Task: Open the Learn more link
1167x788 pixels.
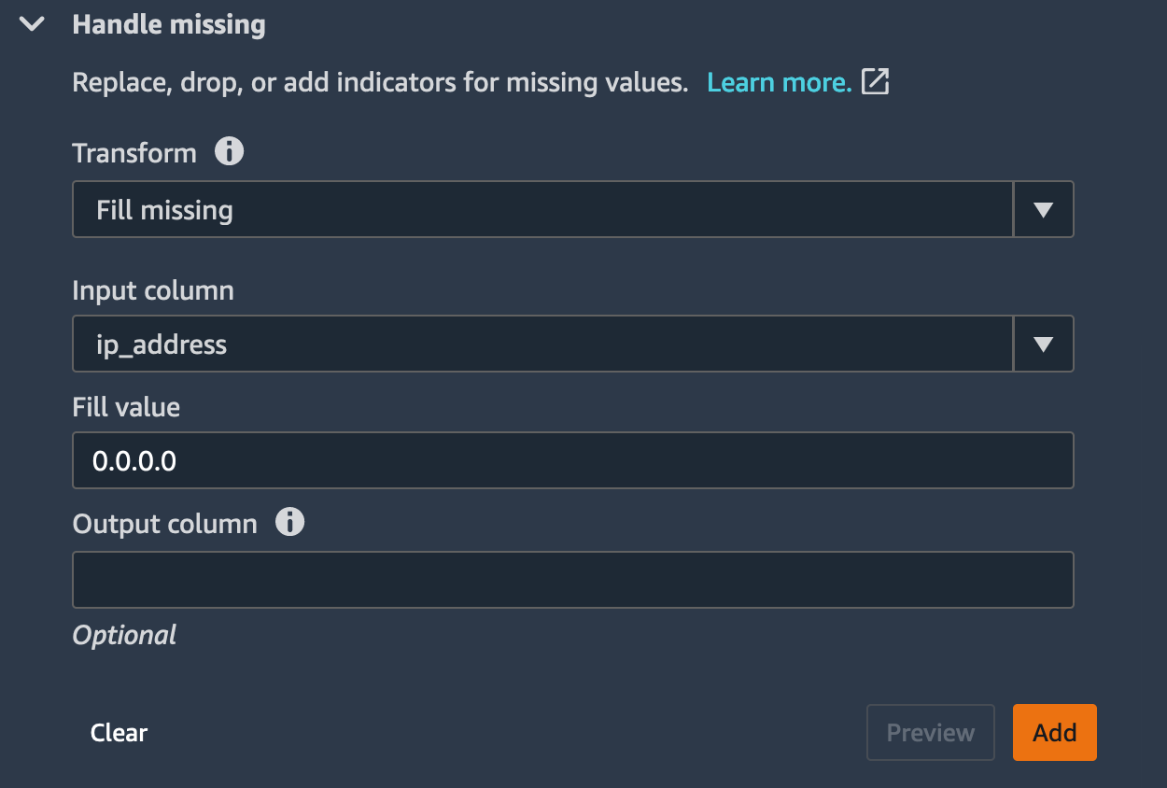Action: 780,82
